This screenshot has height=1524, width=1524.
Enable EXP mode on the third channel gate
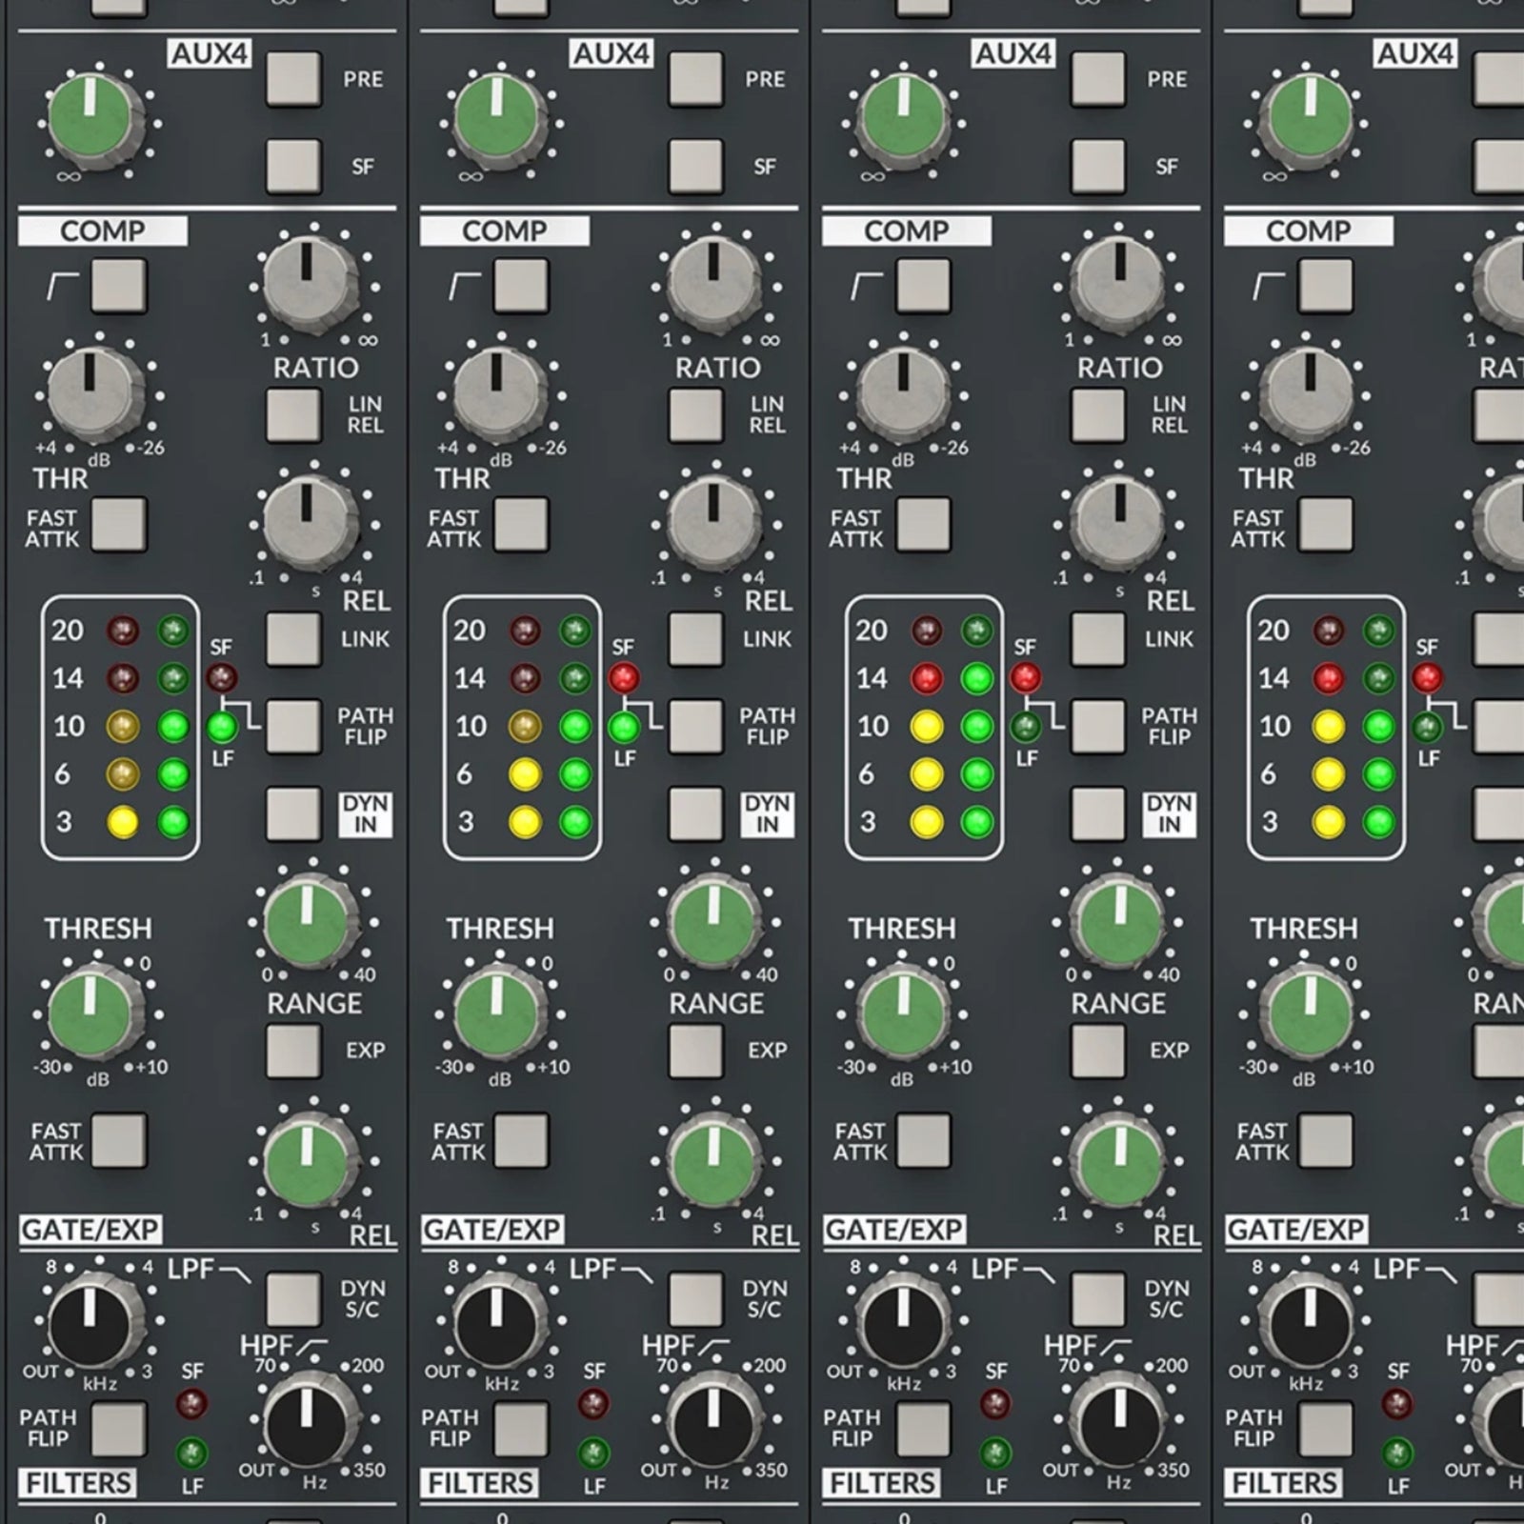tap(1097, 1051)
